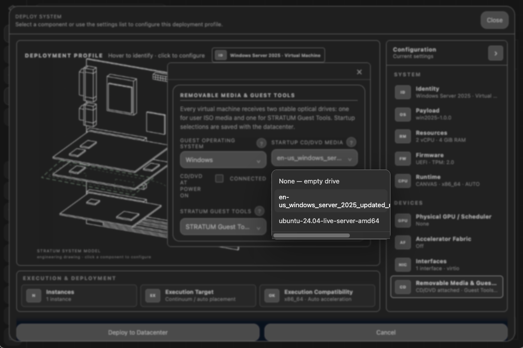Open help for Guest Operating System

[261, 143]
